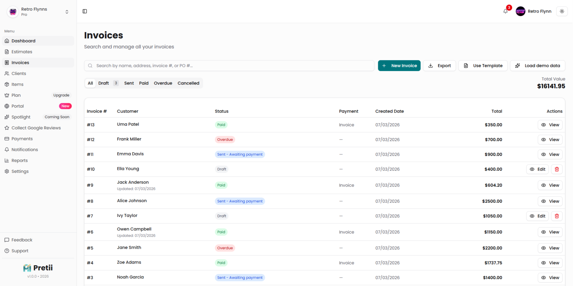Open Collect Google Reviews star item
Screen dimensions: 573x286
(36, 128)
